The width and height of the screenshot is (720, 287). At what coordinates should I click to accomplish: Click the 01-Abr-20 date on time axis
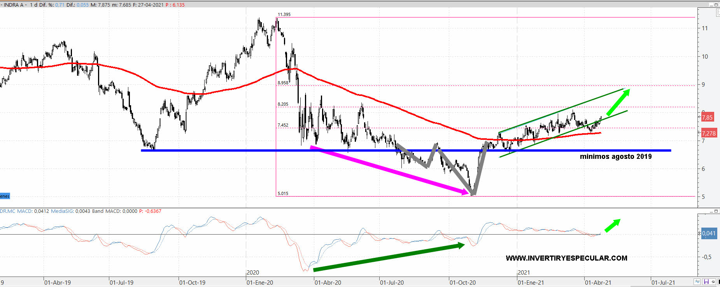click(x=328, y=282)
